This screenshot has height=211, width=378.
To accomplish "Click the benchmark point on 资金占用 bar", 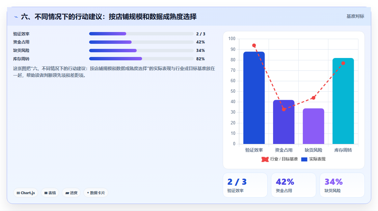I will coord(284,109).
